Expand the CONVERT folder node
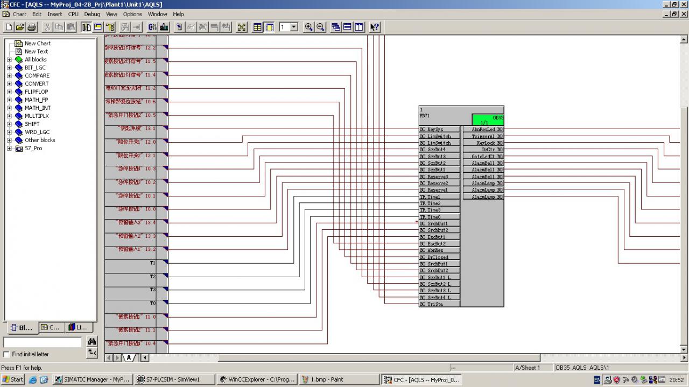The width and height of the screenshot is (689, 387). point(9,84)
